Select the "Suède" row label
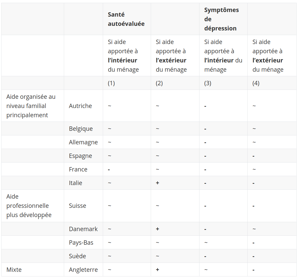300x280 pixels. click(x=77, y=256)
